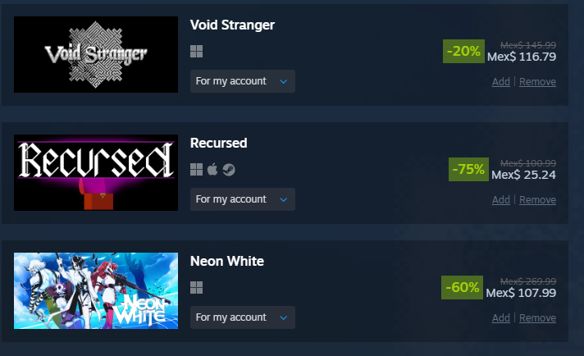
Task: Open the Void Stranger game thumbnail
Action: pos(96,54)
